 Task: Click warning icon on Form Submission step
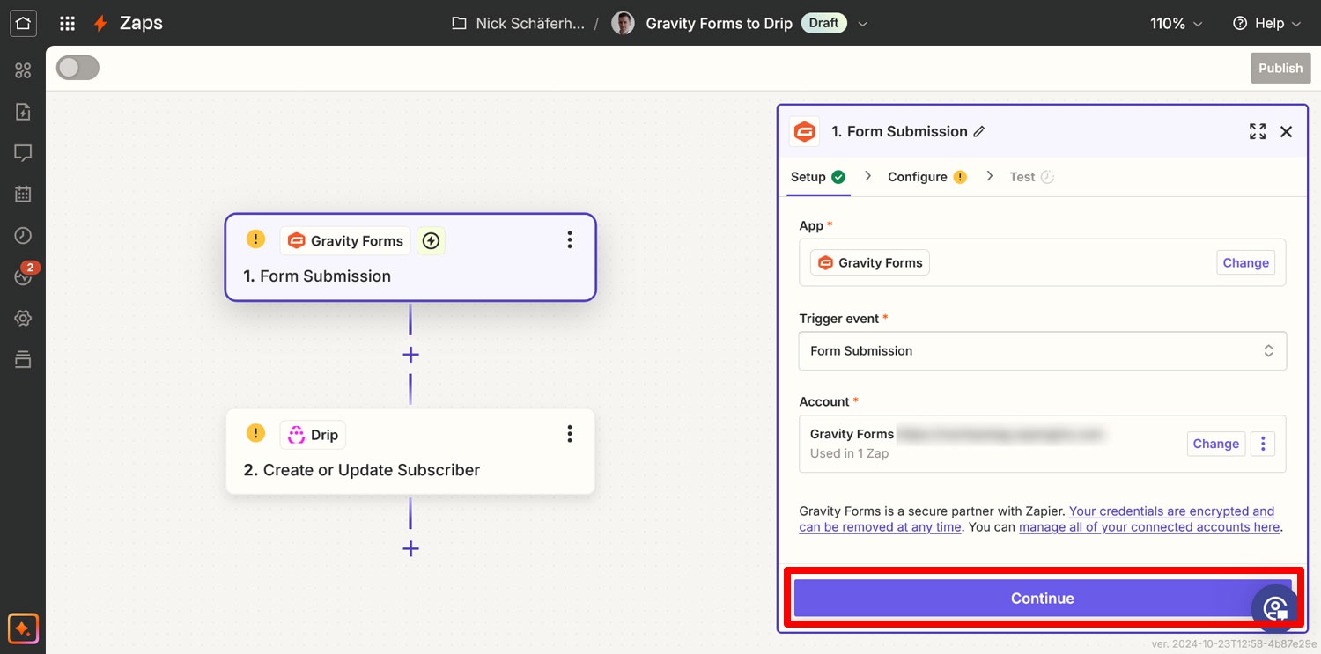[x=255, y=239]
